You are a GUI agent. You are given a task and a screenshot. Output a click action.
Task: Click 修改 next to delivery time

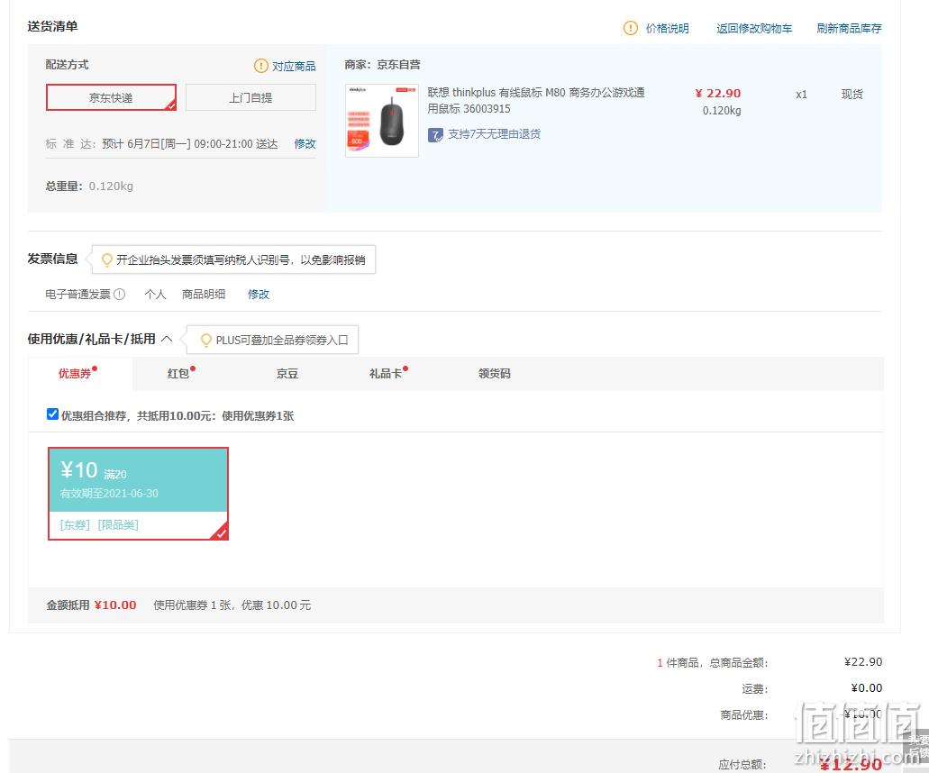[305, 144]
